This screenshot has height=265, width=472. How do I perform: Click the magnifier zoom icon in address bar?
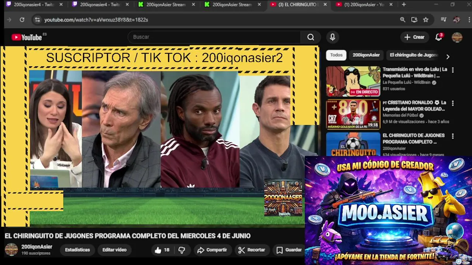pos(403,20)
